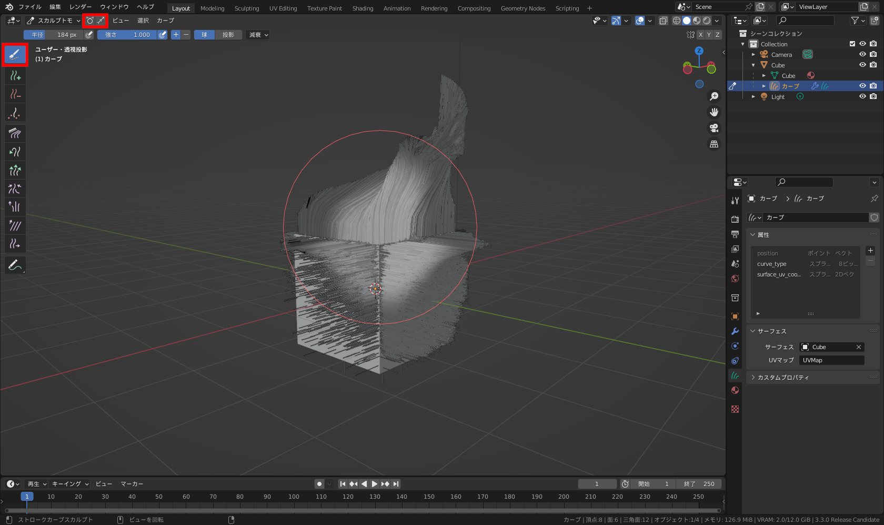884x525 pixels.
Task: Select the Add curves brush tool
Action: tap(15, 76)
